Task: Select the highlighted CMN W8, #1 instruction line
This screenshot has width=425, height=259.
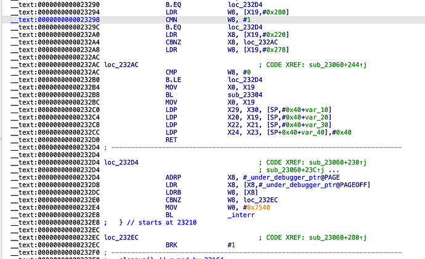Action: pos(172,20)
